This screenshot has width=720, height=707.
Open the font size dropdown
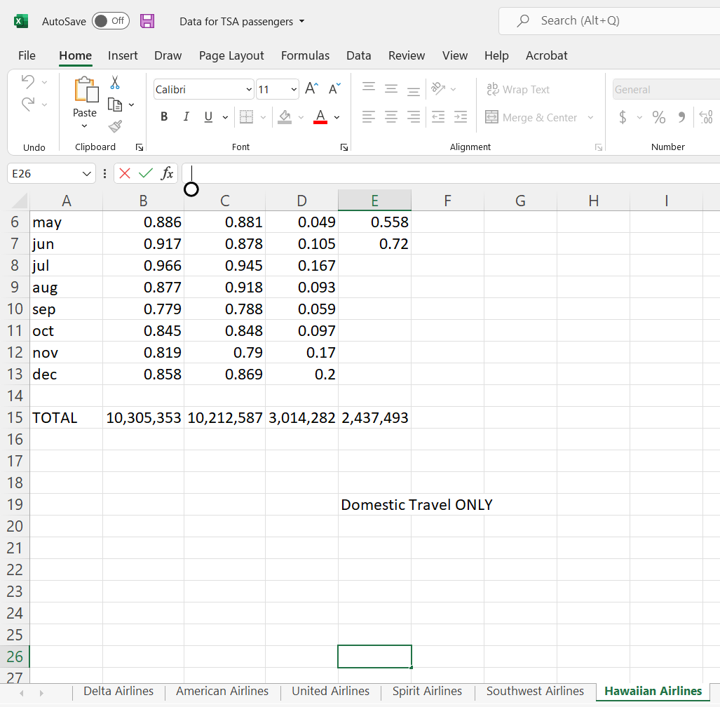tap(294, 90)
